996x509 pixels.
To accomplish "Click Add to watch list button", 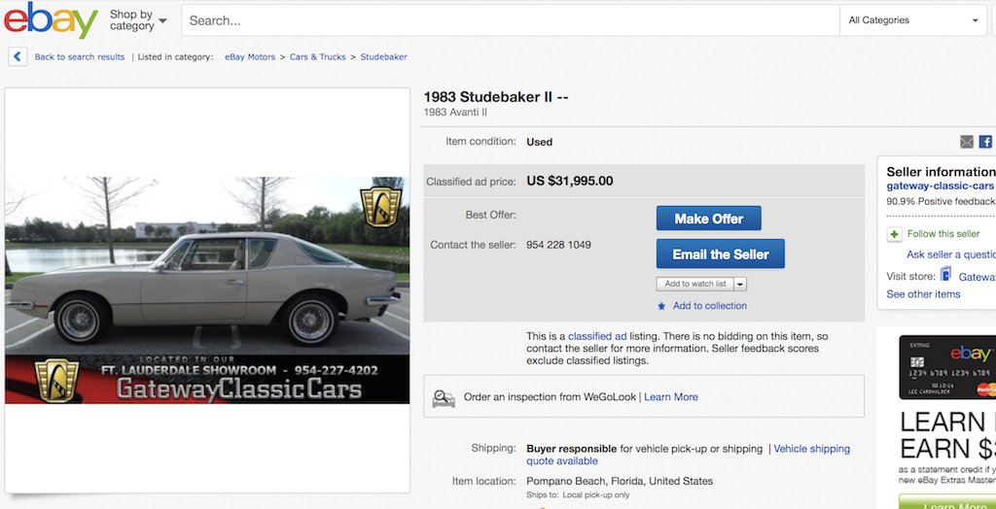I will 694,284.
